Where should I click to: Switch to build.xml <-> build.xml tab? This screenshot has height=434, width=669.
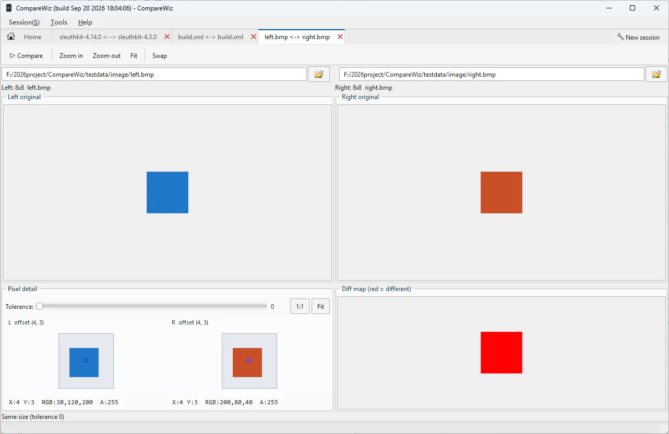pyautogui.click(x=210, y=37)
